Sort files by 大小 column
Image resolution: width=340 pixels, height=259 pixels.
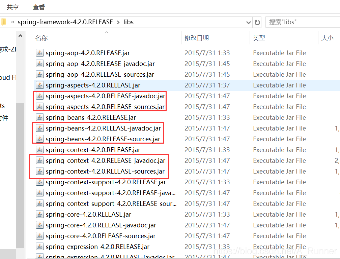(x=327, y=38)
